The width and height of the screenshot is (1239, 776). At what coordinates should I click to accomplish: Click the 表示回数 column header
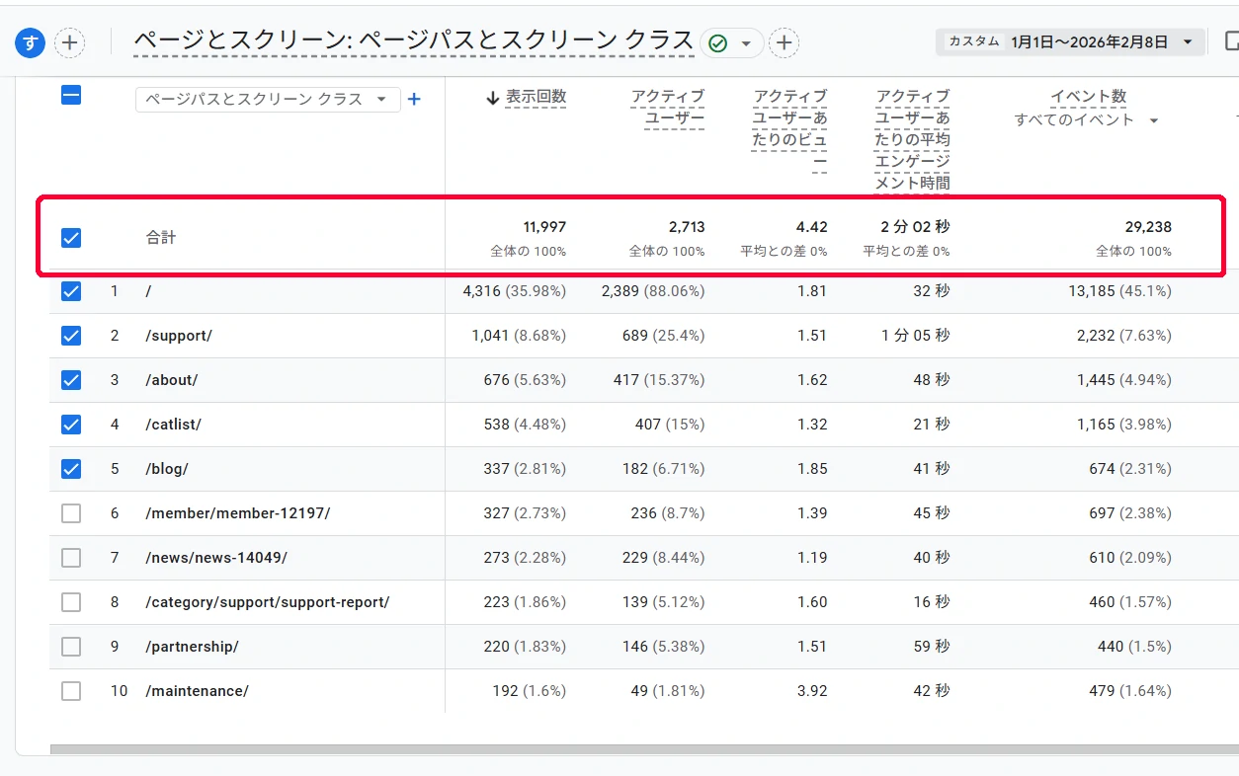pyautogui.click(x=537, y=97)
